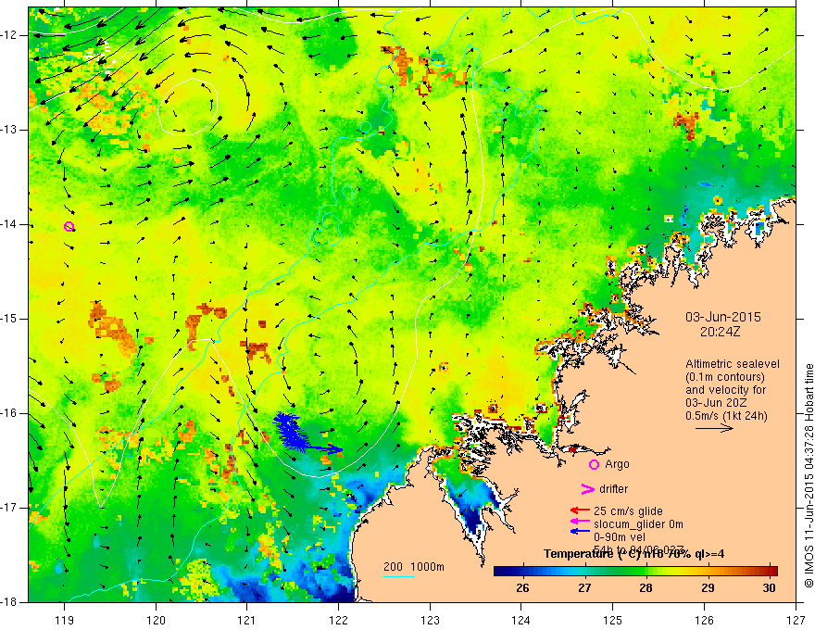This screenshot has width=815, height=630.
Task: Click the longitude axis label 125
Action: 613,620
